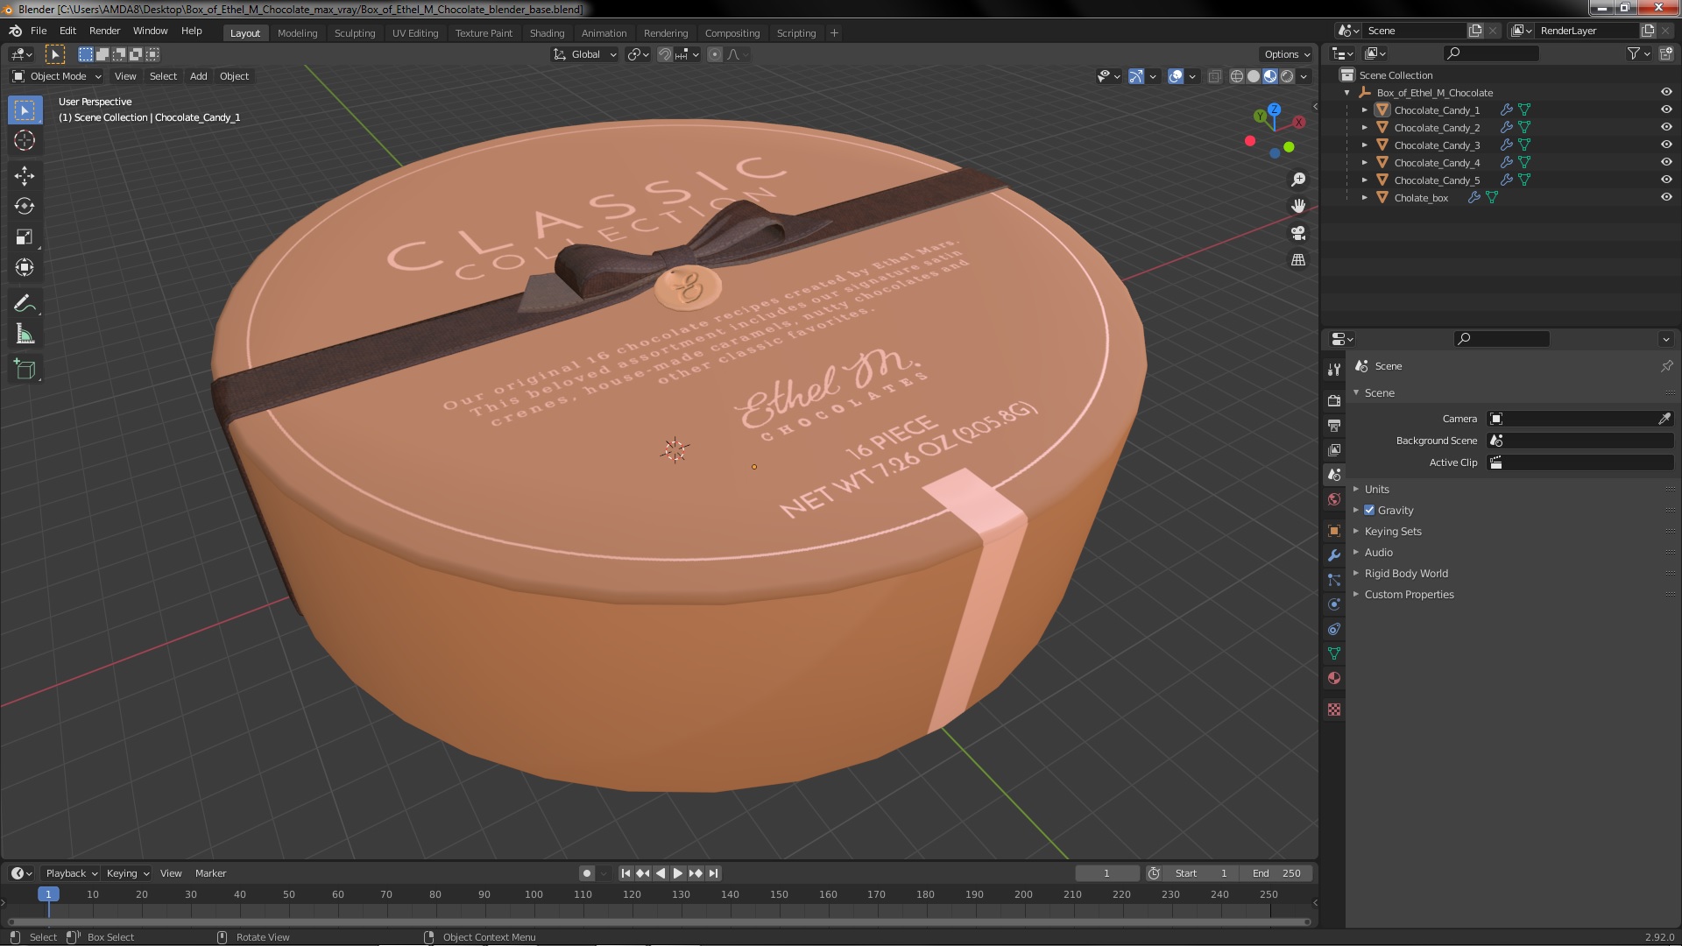Jump to the timeline end frame button

[x=714, y=873]
